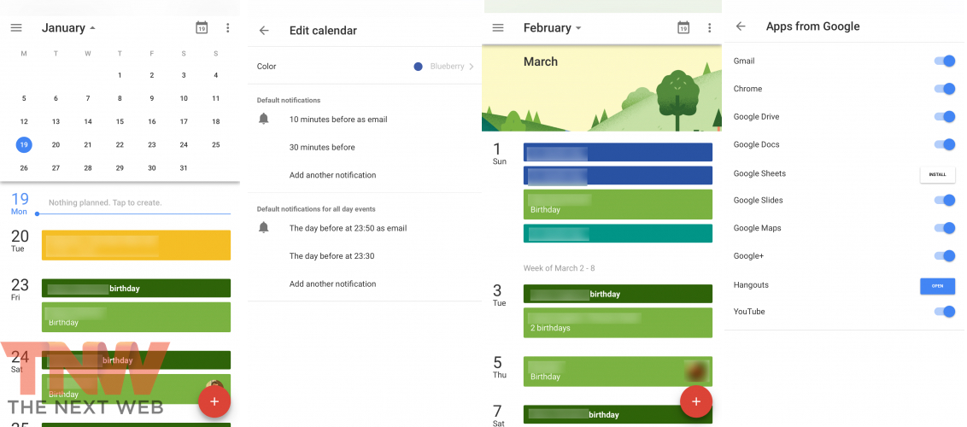Edit 30 minutes before notification
This screenshot has height=427, width=967.
322,147
